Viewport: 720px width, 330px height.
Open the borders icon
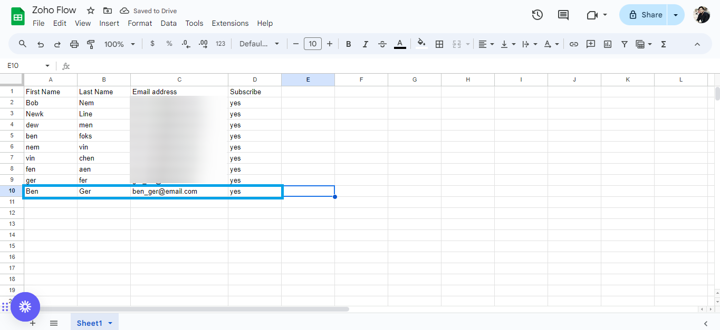(x=439, y=44)
